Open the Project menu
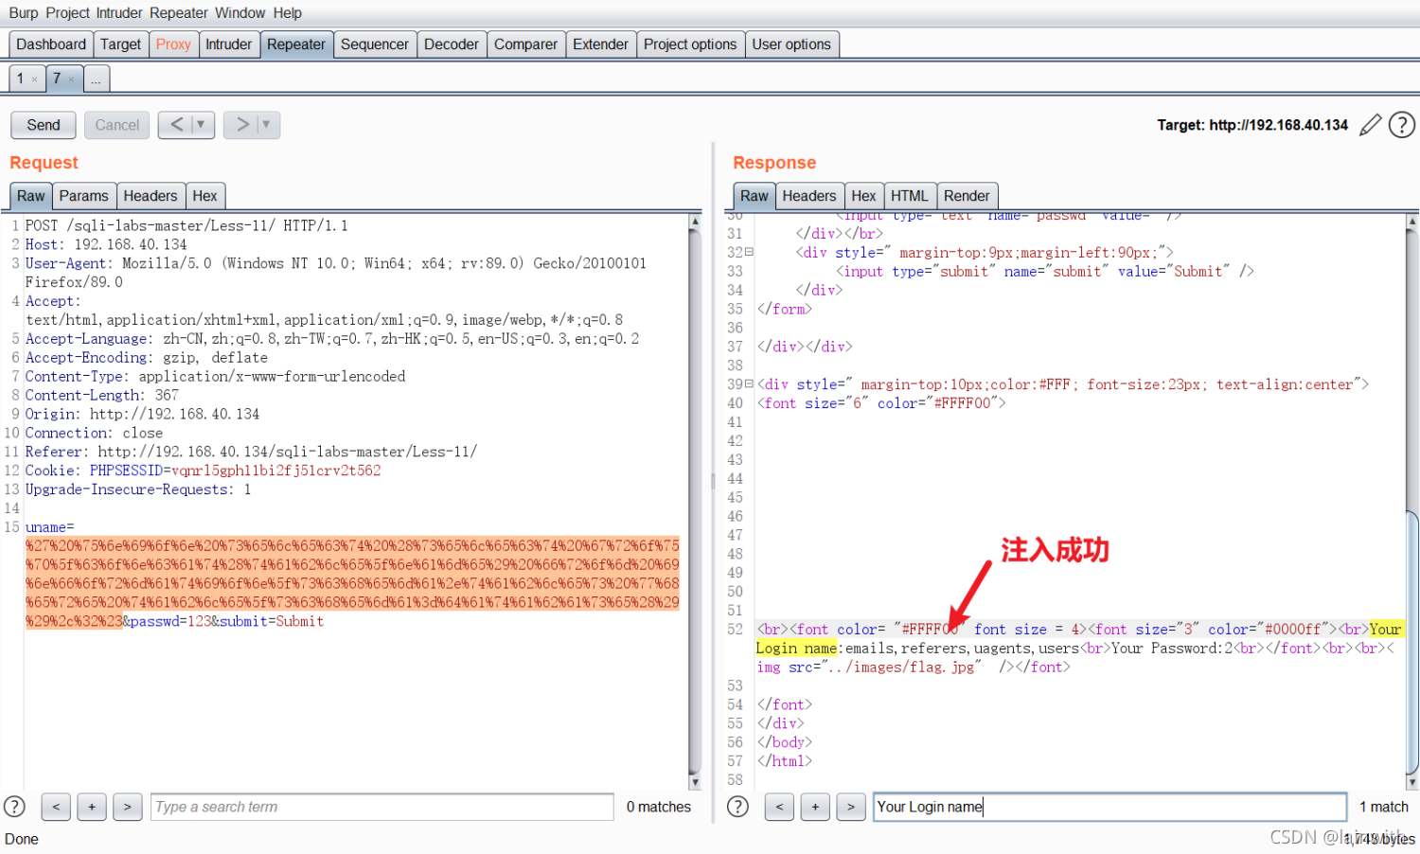Image resolution: width=1420 pixels, height=854 pixels. point(68,13)
